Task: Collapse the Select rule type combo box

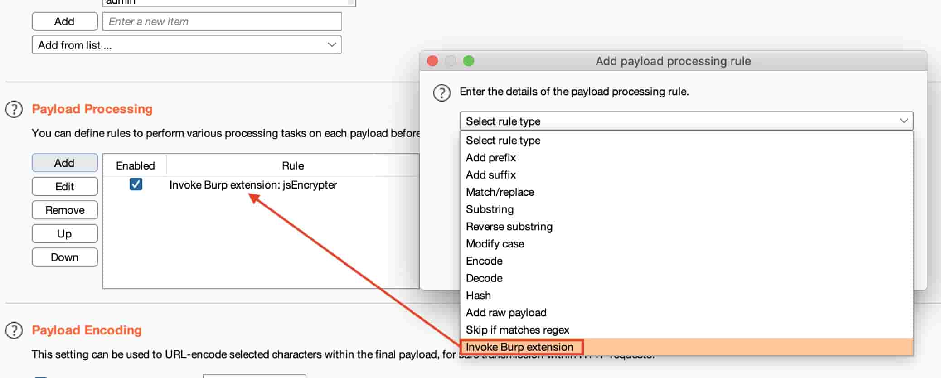Action: coord(686,121)
